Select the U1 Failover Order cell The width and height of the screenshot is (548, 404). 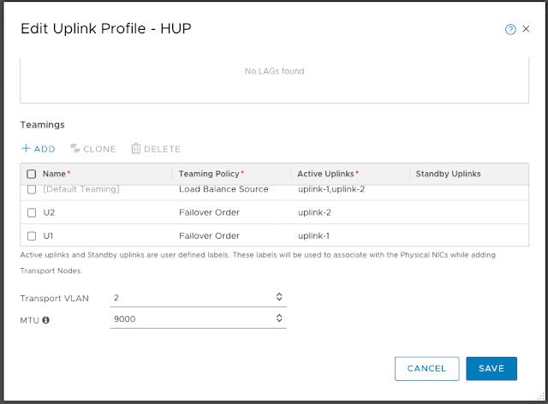pos(210,235)
